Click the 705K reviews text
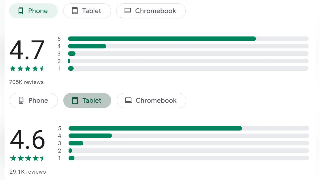 (26, 82)
